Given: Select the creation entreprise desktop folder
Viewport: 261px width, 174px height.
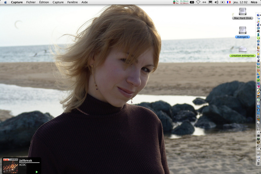Looking at the screenshot, I should pos(242,52).
